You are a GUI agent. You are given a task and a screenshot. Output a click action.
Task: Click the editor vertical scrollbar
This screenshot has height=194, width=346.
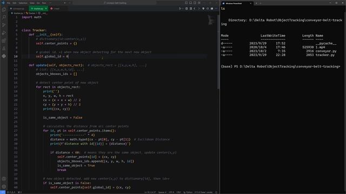coord(218,52)
